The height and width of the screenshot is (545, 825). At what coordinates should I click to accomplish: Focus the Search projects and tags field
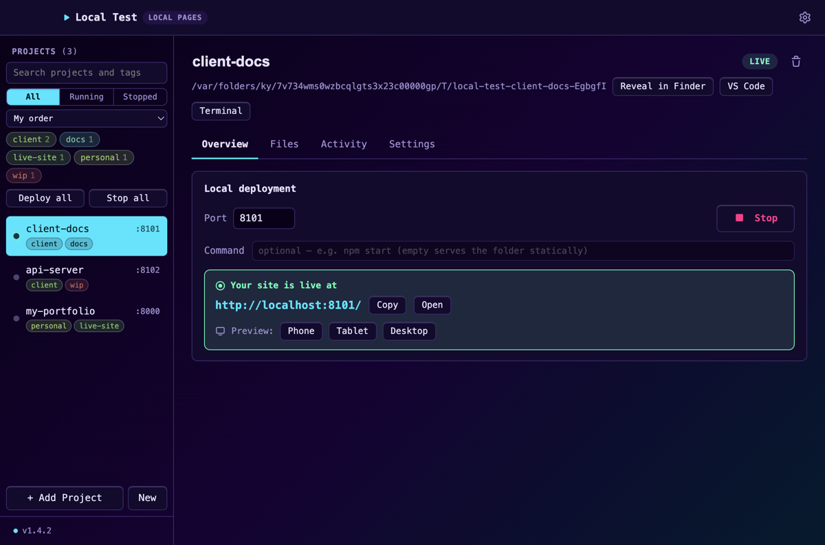(x=87, y=73)
